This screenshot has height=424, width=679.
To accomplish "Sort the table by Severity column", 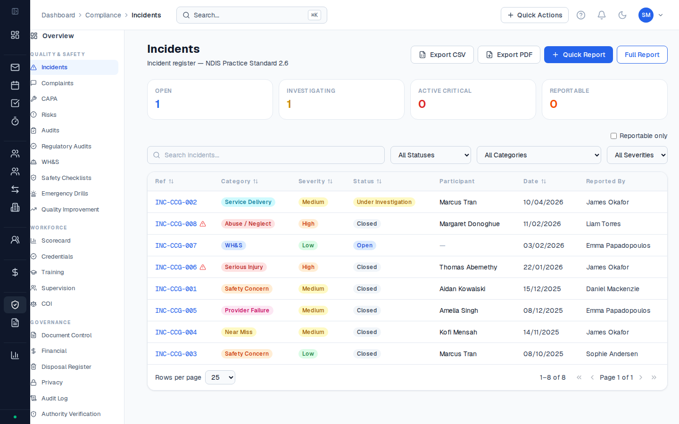I will [315, 181].
